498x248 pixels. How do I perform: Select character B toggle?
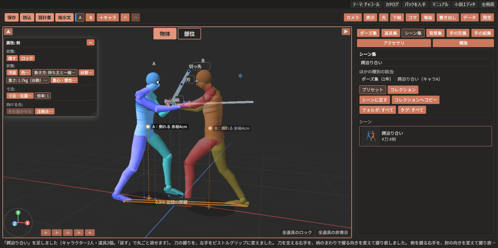click(x=90, y=18)
